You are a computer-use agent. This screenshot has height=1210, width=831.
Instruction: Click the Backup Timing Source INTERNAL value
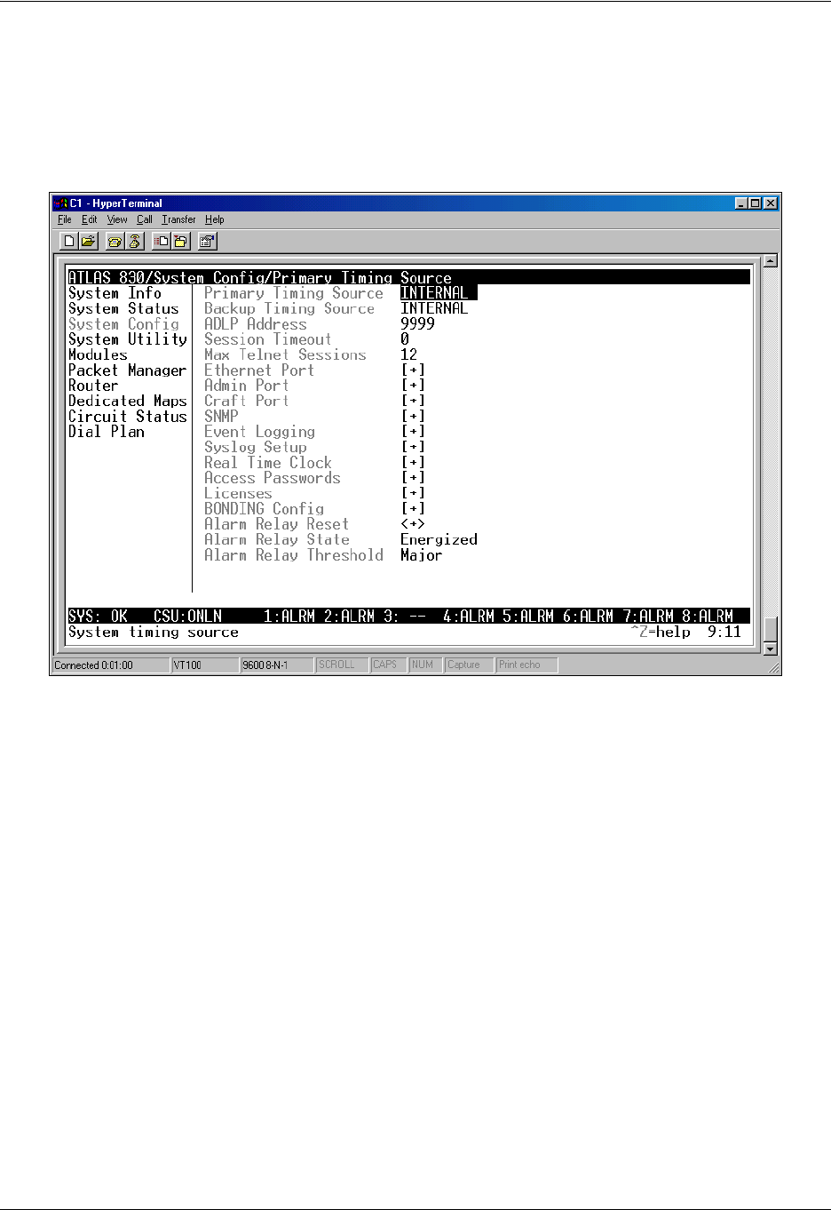click(434, 308)
